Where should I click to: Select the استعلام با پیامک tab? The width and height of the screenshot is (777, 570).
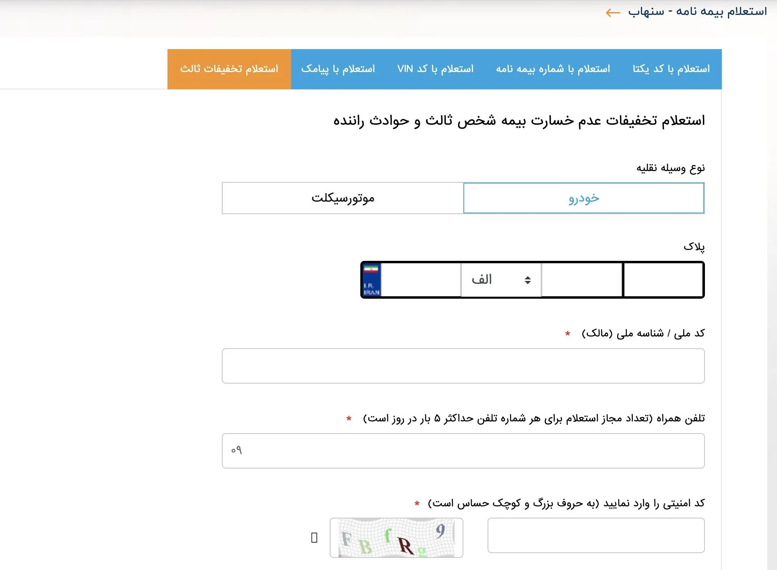coord(338,69)
